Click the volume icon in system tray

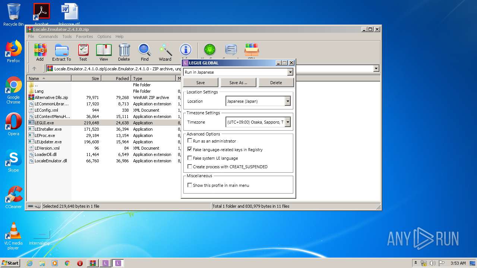[433, 263]
